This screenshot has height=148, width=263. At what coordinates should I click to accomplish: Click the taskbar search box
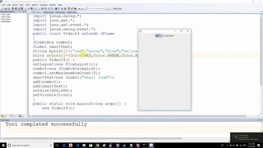[30, 145]
